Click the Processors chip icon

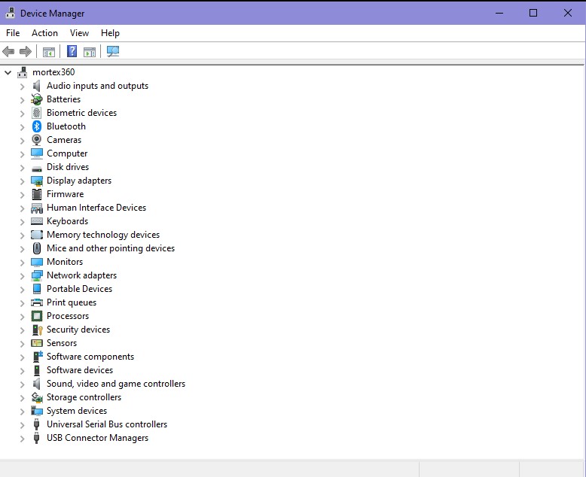click(37, 316)
